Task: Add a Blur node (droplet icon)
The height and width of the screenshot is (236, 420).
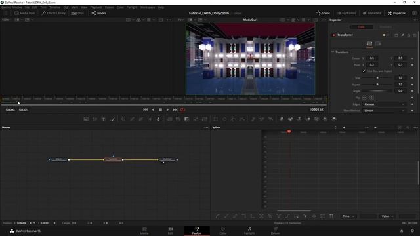Action: click(158, 119)
